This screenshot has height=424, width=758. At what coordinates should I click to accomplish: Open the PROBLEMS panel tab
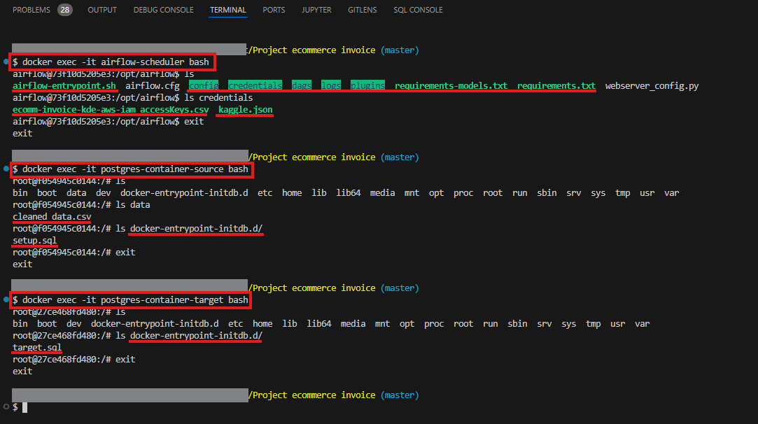point(31,10)
